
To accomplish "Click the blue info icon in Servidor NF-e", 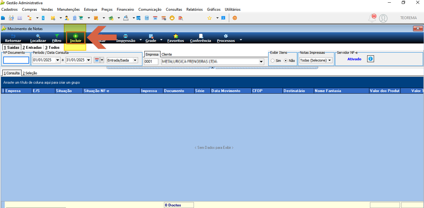I will (371, 59).
